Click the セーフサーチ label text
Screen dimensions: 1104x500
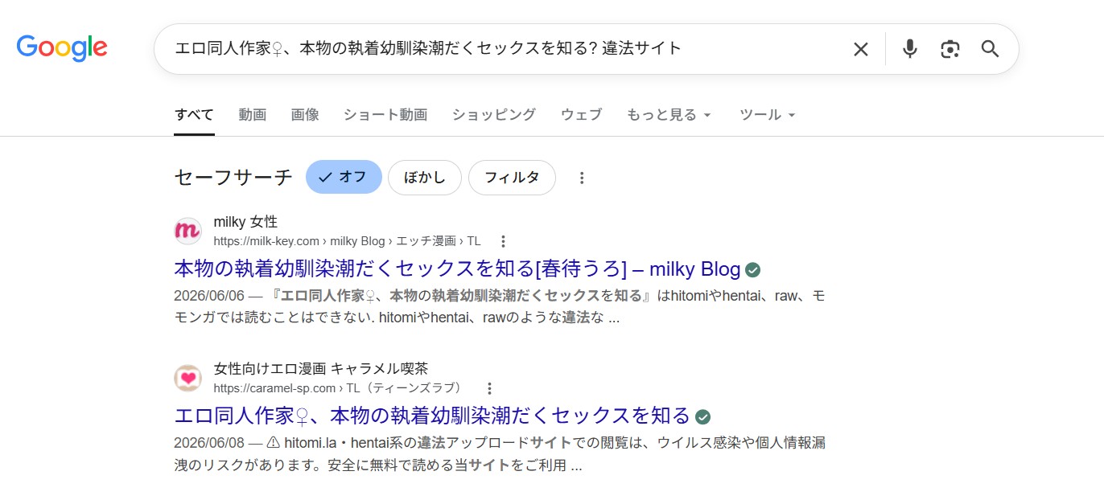233,178
